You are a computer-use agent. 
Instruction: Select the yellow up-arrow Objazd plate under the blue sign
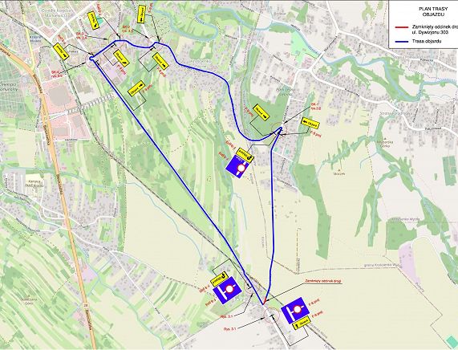302,324
